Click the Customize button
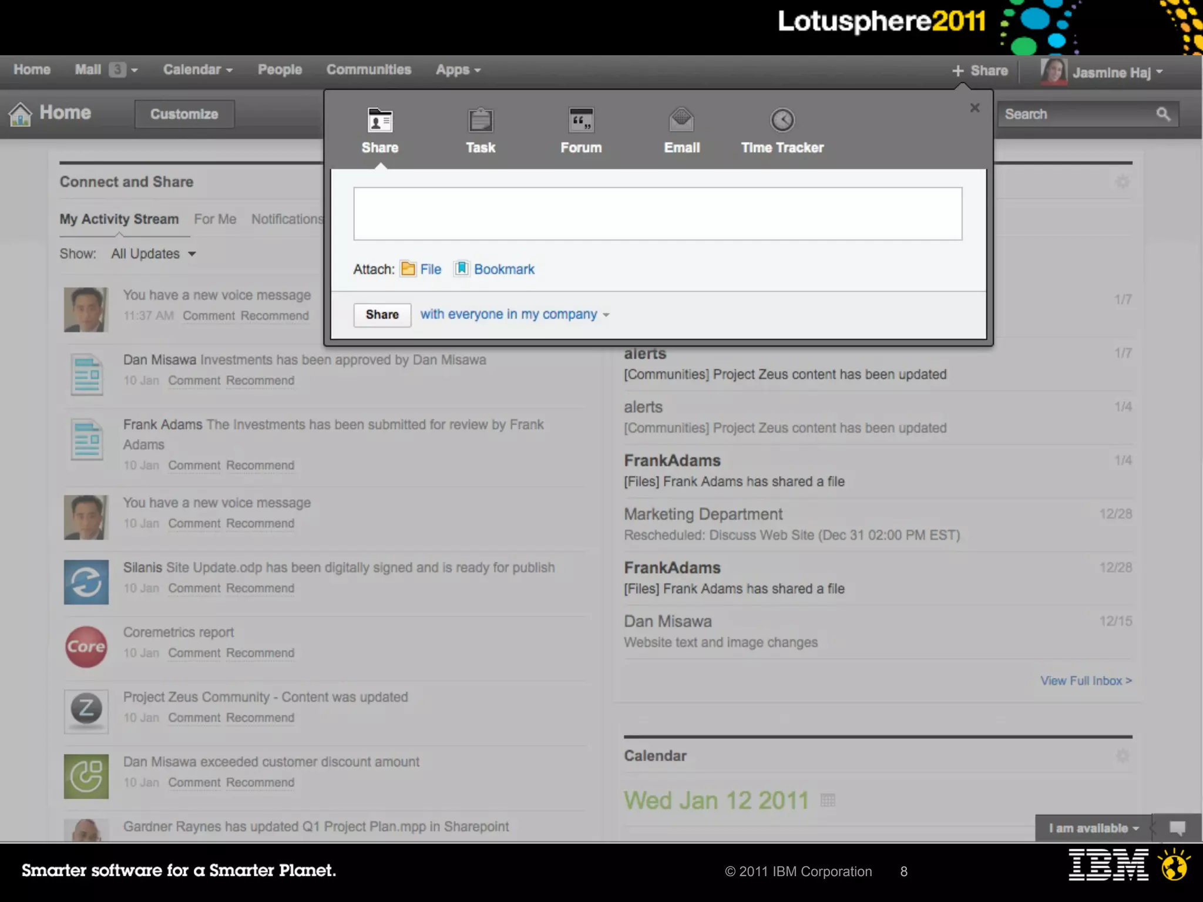 tap(184, 114)
